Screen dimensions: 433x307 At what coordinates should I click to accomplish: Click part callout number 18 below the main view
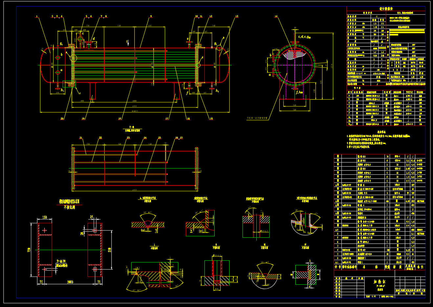click(119, 119)
